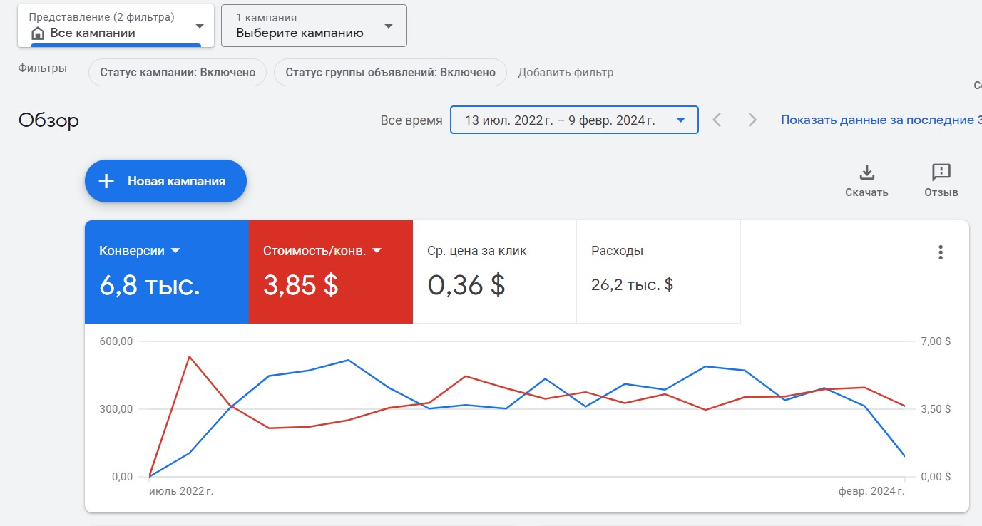Go to the next date period arrow

pyautogui.click(x=752, y=120)
